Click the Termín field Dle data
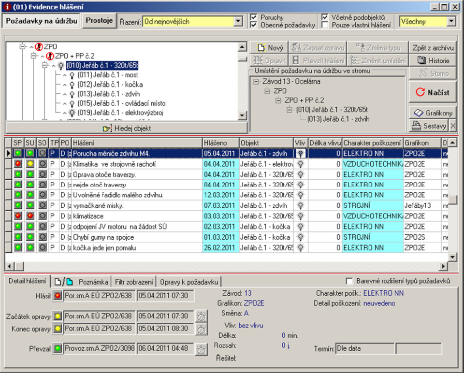The image size is (464, 373). point(365,348)
